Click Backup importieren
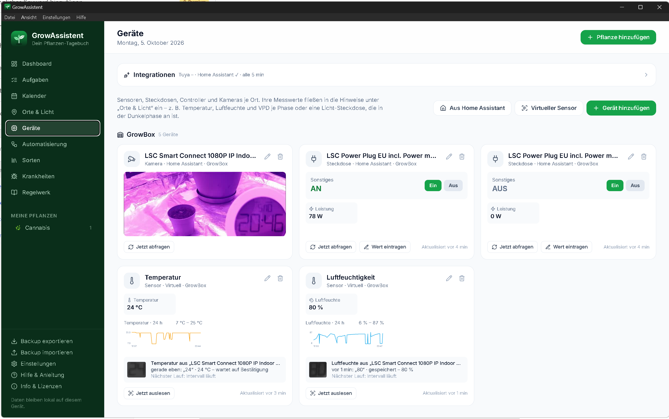Viewport: 669px width, 419px height. [x=42, y=353]
